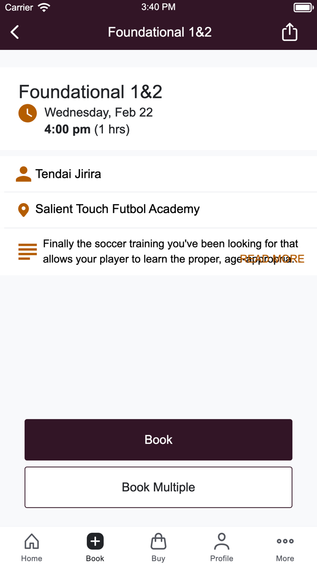317x564 pixels.
Task: Click the Book Multiple button
Action: [x=158, y=487]
